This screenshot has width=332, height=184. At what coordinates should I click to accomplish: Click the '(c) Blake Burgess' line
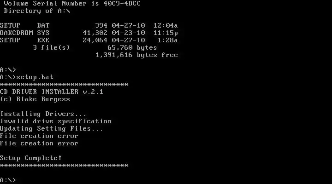(35, 99)
